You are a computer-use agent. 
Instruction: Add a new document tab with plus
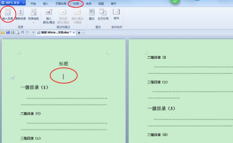pyautogui.click(x=79, y=33)
